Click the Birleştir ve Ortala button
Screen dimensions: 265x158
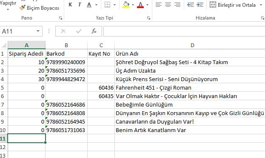[233, 5]
